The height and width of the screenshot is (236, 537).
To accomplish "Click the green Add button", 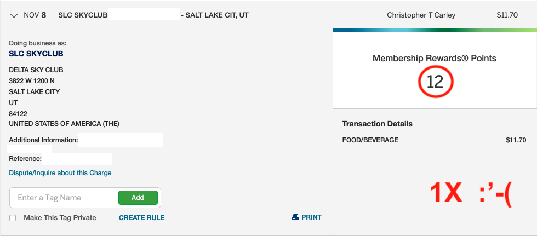I will pyautogui.click(x=138, y=198).
